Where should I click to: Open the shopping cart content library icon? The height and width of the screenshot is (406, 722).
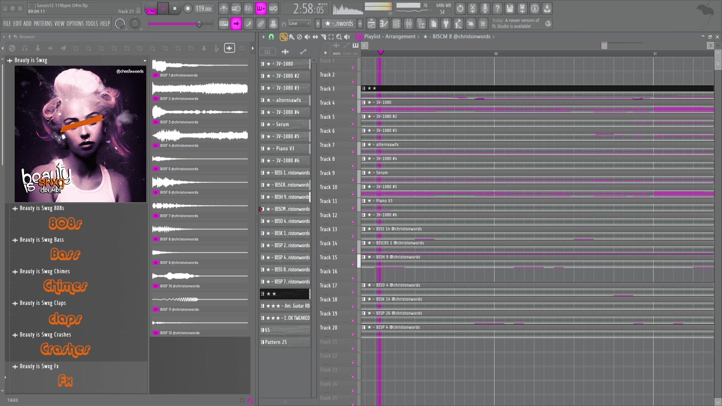pyautogui.click(x=483, y=24)
